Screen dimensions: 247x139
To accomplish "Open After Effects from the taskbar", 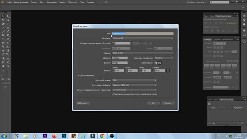I will [x=45, y=136].
